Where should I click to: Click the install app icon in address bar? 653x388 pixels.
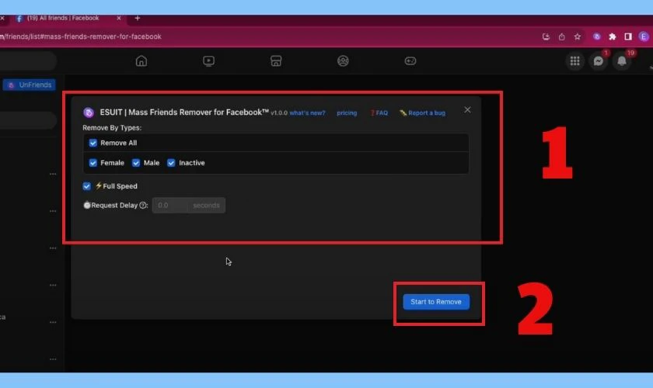(x=546, y=36)
